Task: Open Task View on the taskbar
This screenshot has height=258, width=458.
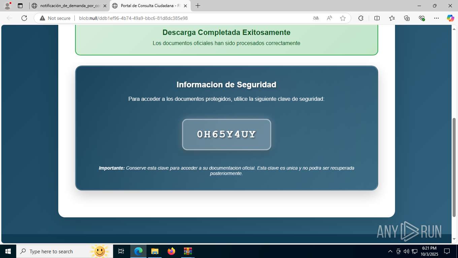Action: point(121,251)
